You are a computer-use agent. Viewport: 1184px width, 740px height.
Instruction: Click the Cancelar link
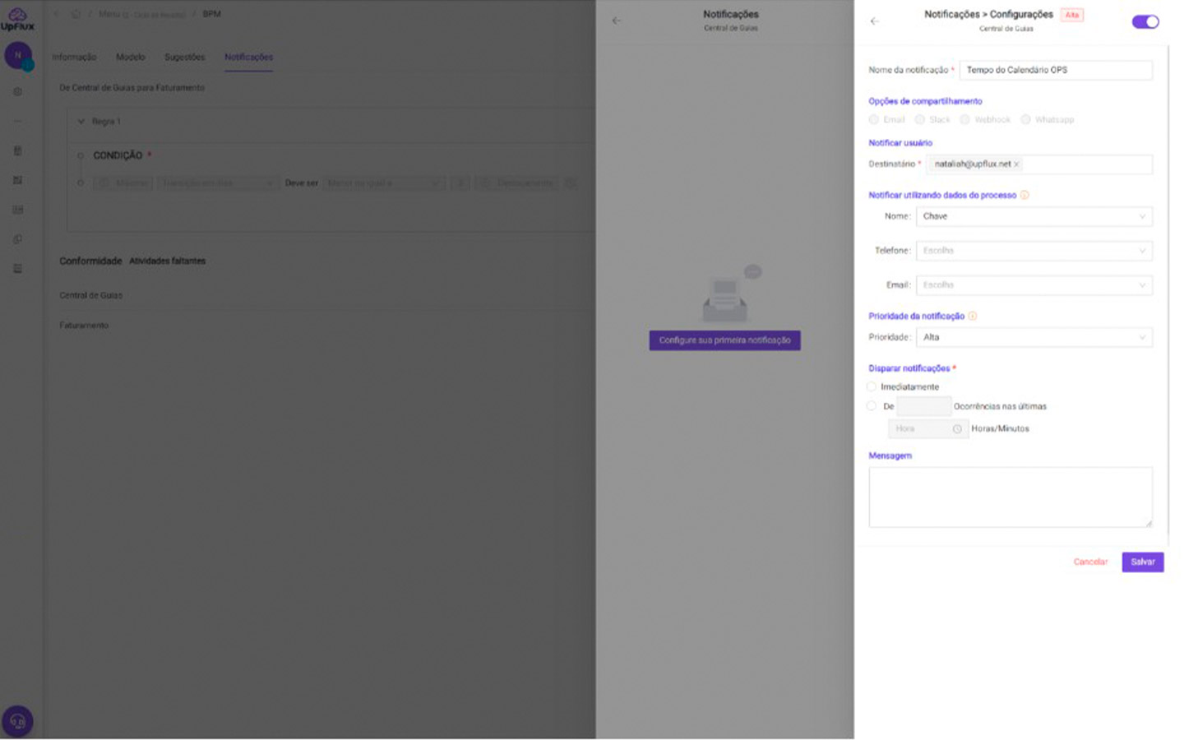pos(1090,562)
